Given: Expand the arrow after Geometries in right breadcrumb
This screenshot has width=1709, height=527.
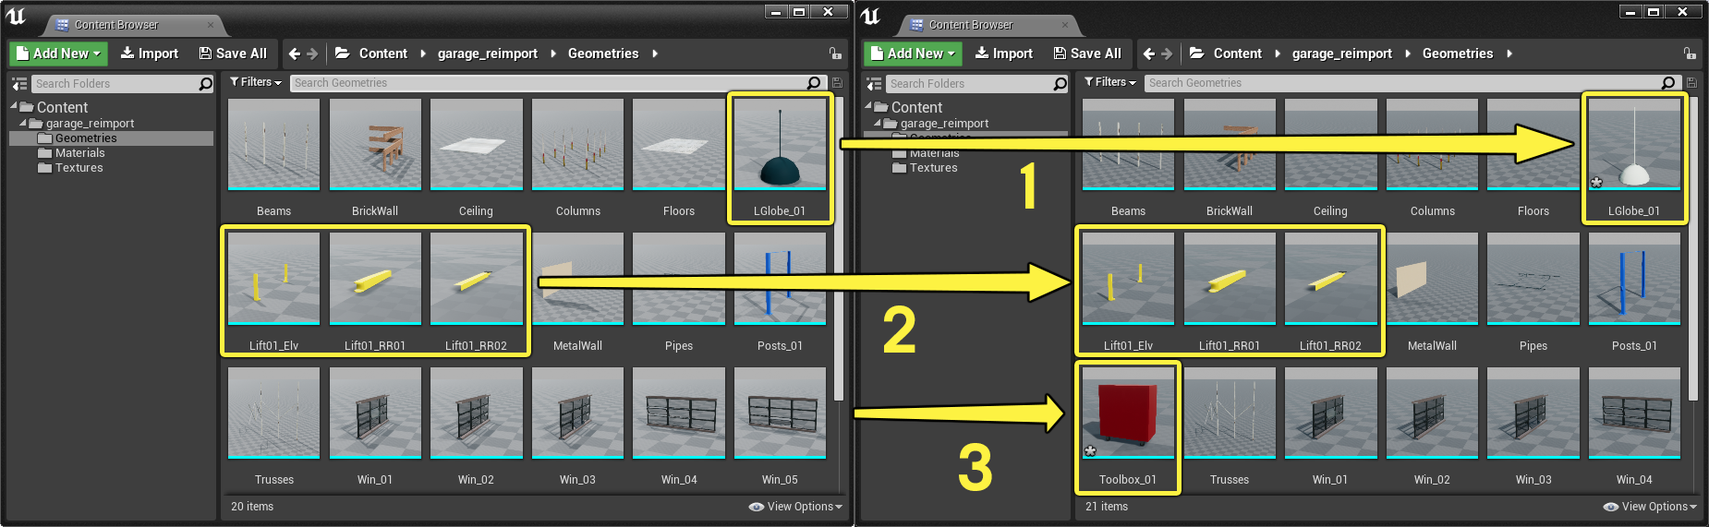Looking at the screenshot, I should point(1509,54).
